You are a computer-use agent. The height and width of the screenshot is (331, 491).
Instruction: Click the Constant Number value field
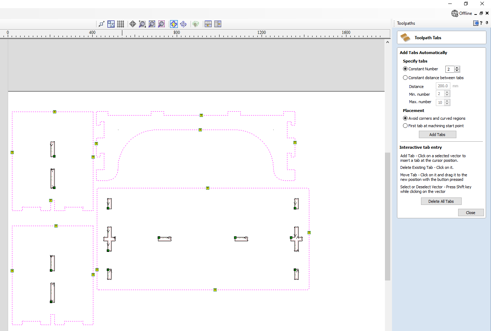450,69
